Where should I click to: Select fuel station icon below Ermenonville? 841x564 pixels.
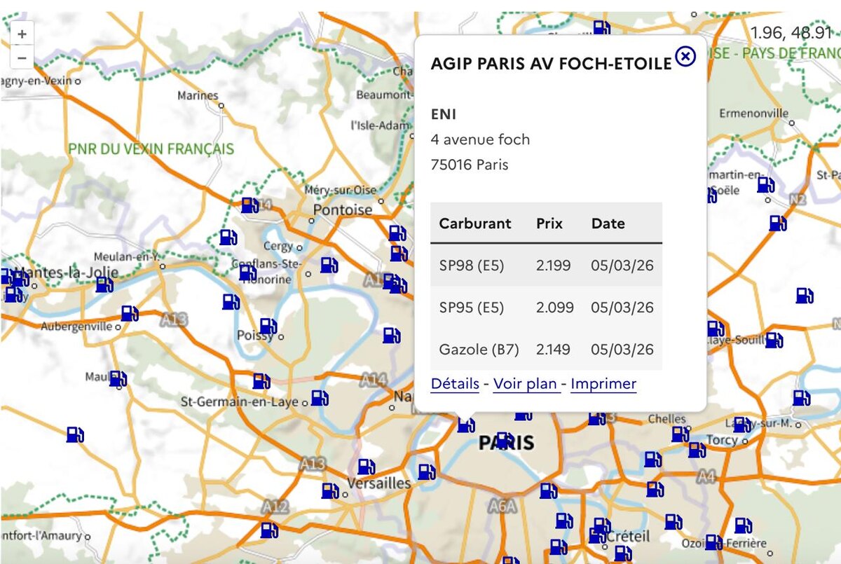click(765, 185)
